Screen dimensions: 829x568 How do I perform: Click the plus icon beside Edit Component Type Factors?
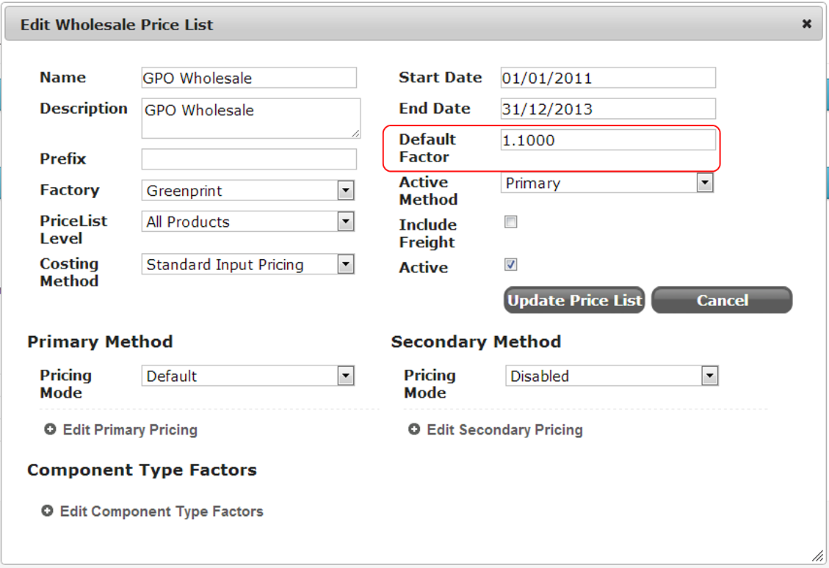click(47, 511)
